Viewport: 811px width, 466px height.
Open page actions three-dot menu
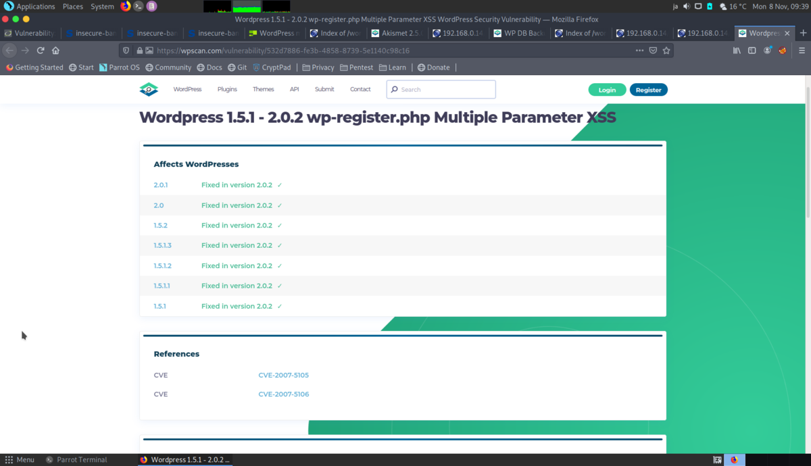[639, 51]
